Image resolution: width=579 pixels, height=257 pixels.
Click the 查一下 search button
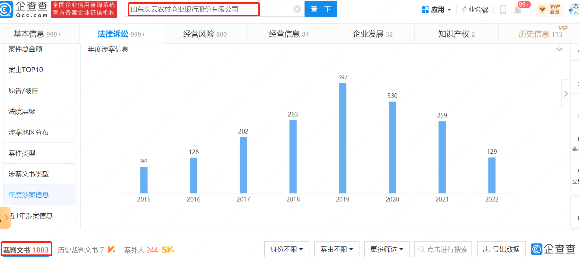point(321,9)
